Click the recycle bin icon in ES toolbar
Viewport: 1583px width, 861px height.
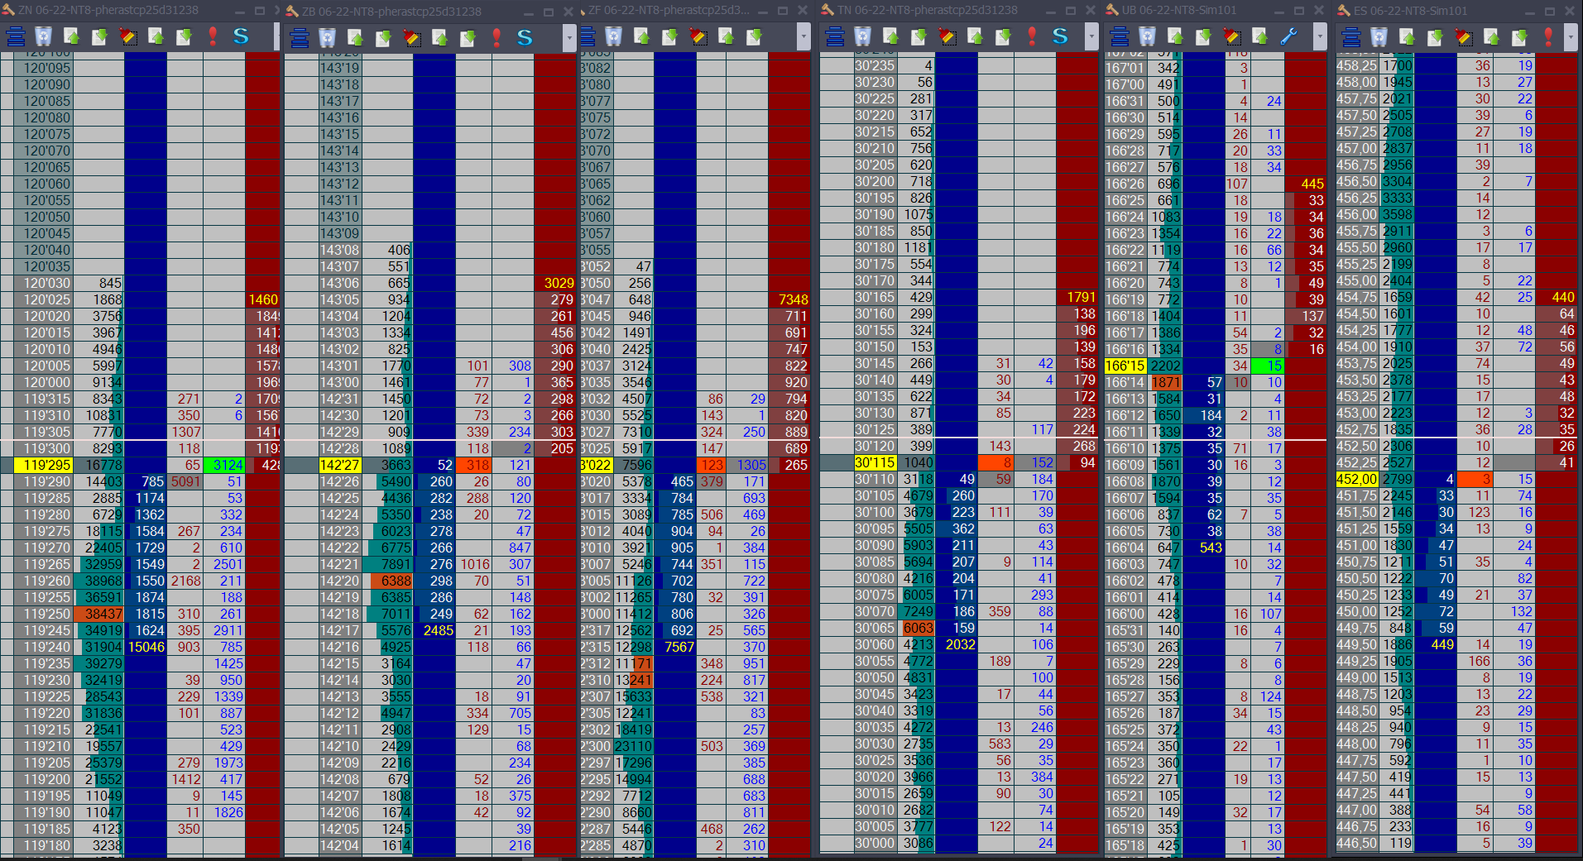(1379, 38)
